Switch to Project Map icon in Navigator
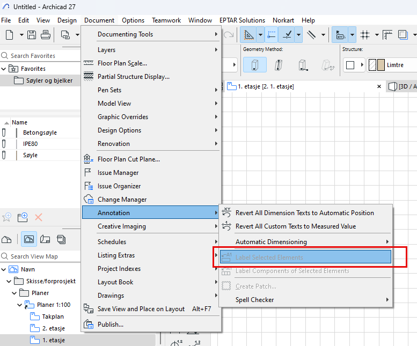Viewport: 417px width, 346px height. click(x=8, y=239)
